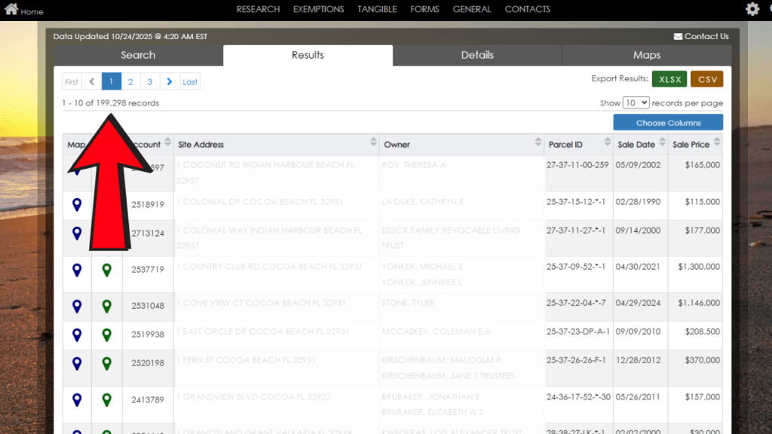The width and height of the screenshot is (772, 434).
Task: Click the blue map pin for account 2413789
Action: coord(76,401)
